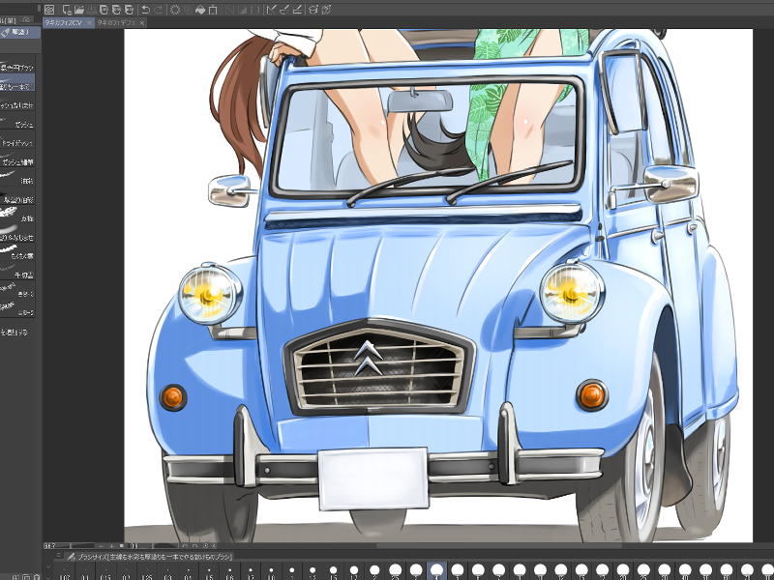Open file using the folder toolbar icon
Screen dimensions: 774x580
tap(79, 10)
